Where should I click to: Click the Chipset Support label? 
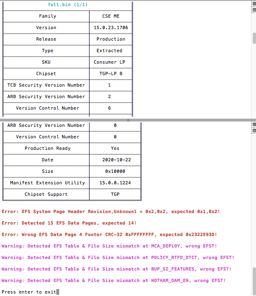[46, 195]
